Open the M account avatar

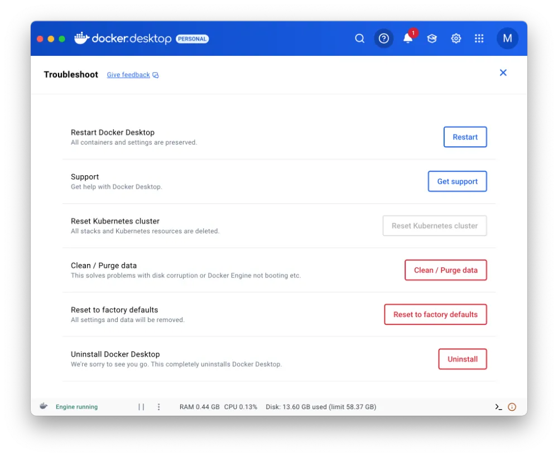point(507,38)
